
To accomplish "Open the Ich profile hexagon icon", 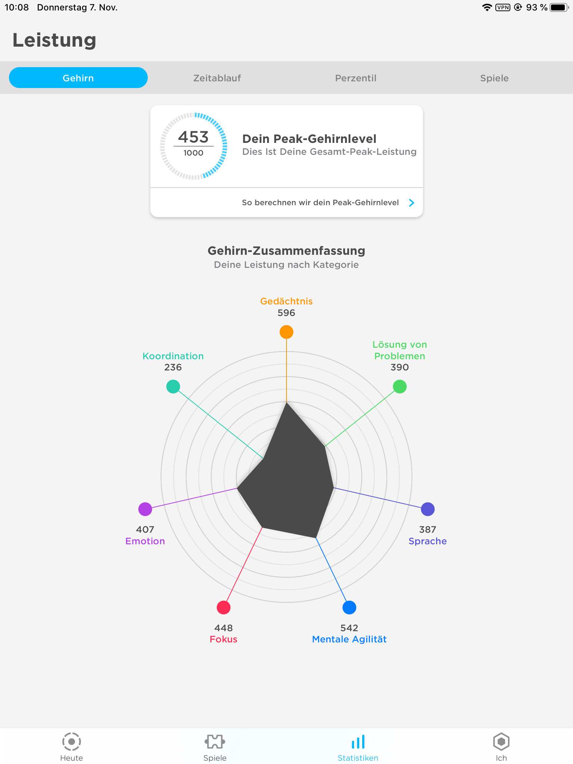I will click(x=501, y=742).
